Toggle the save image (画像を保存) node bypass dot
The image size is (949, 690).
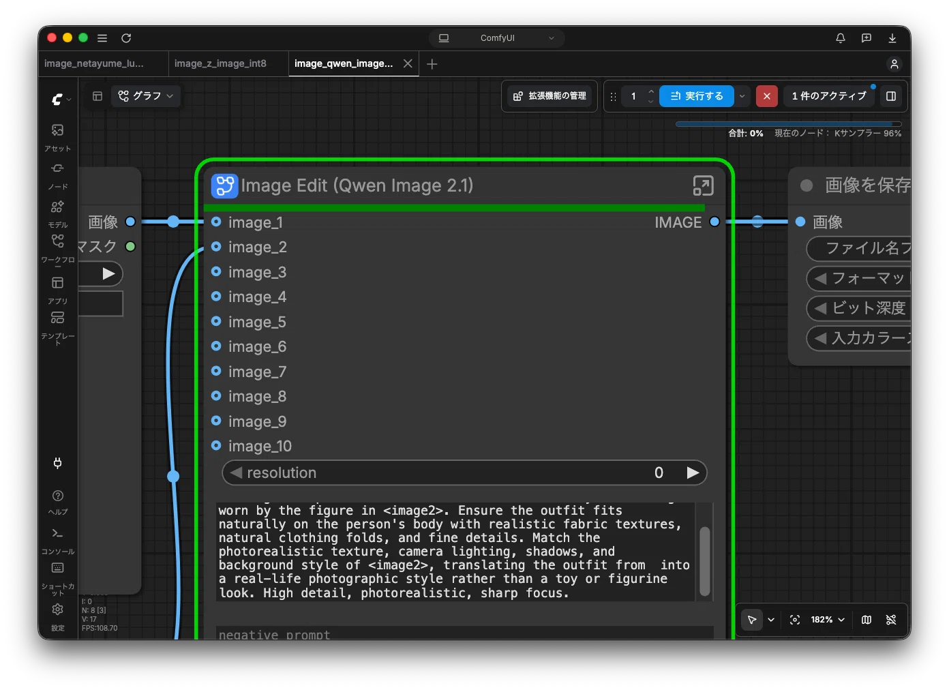point(807,185)
